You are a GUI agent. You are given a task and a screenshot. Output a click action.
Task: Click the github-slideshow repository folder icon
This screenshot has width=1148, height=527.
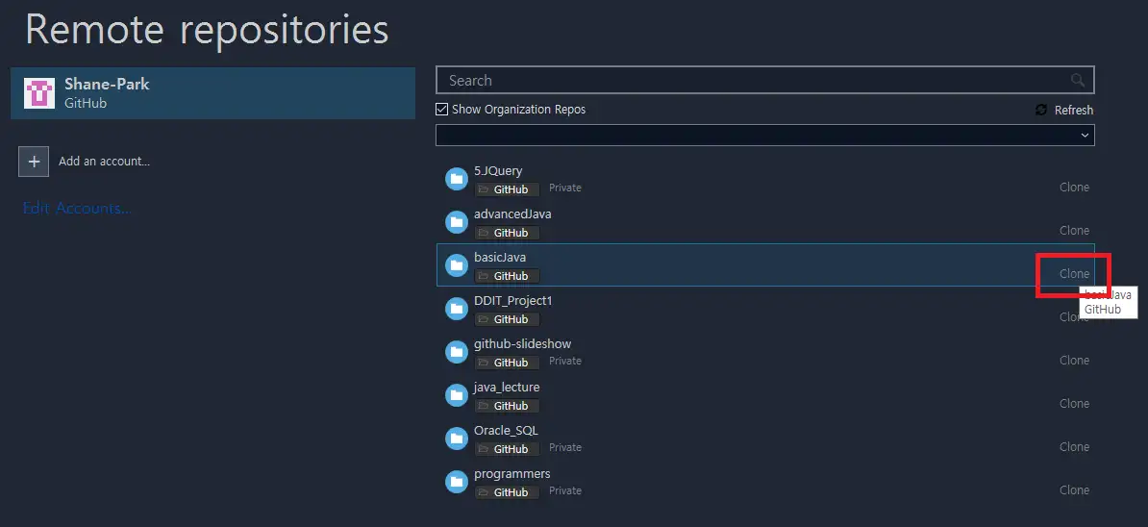coord(457,351)
